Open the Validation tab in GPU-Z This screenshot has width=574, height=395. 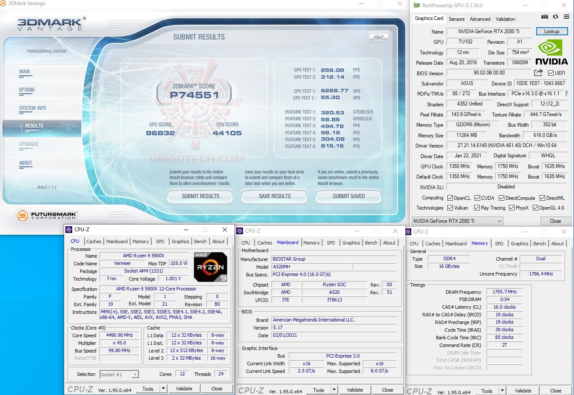point(505,19)
